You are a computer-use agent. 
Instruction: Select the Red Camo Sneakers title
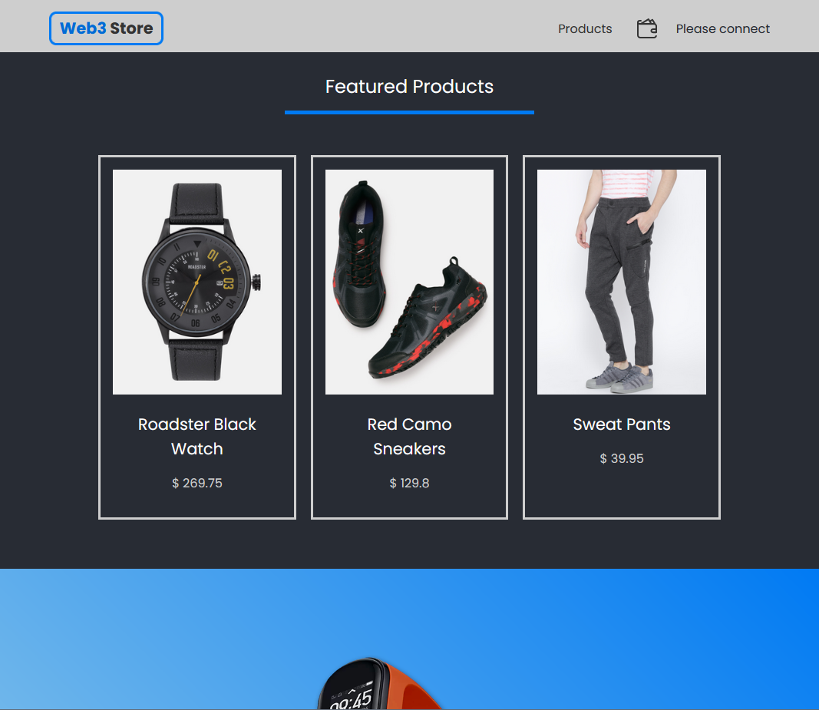tap(410, 437)
